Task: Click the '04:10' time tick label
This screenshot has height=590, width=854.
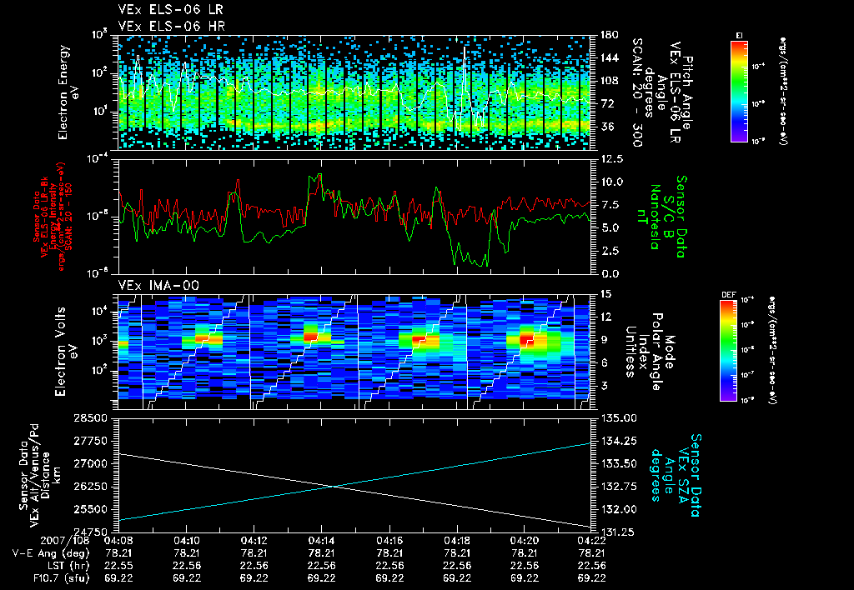Action: click(186, 541)
